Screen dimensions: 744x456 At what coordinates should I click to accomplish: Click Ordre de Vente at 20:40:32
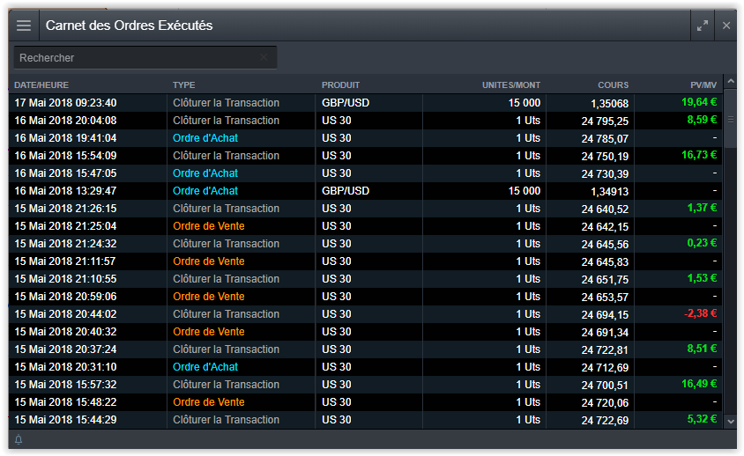[x=208, y=332]
